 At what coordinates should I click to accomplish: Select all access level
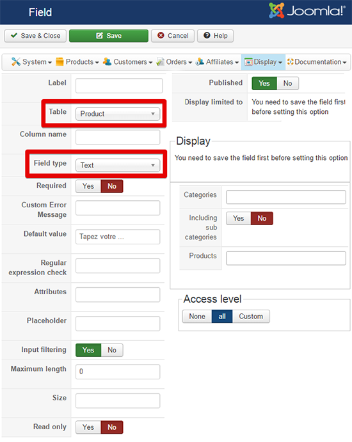[222, 317]
